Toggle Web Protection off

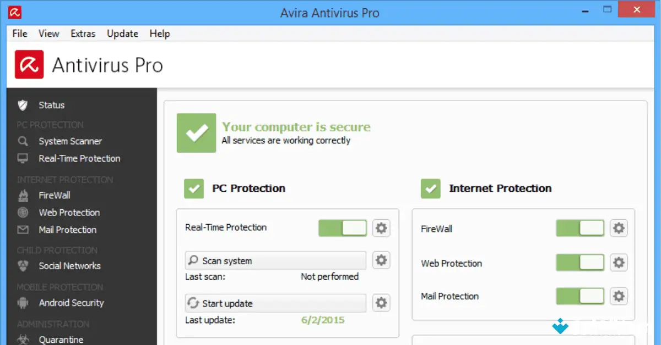[x=579, y=263]
